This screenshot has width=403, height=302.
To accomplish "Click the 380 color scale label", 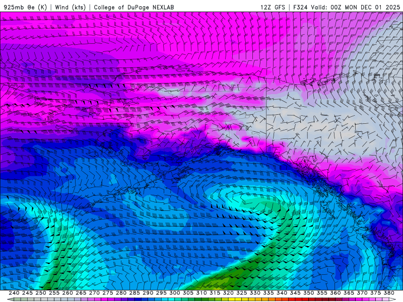I will 389,293.
